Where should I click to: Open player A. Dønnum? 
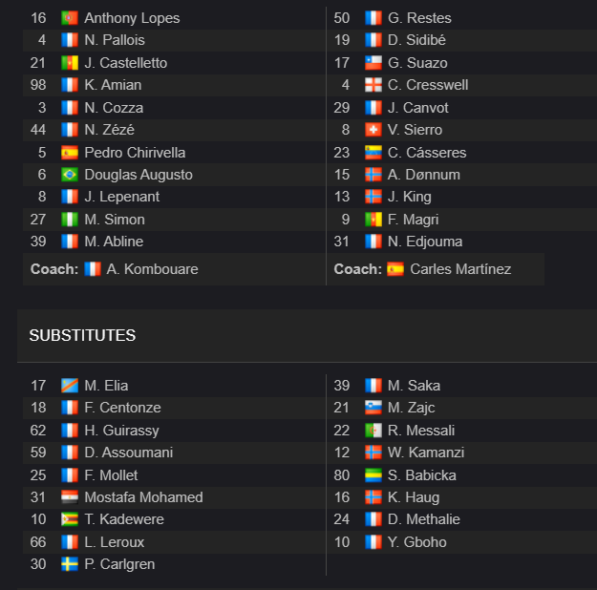424,175
